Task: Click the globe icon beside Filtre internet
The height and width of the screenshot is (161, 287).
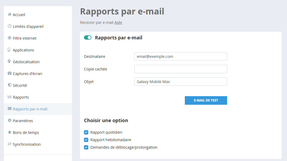Action: click(x=9, y=38)
